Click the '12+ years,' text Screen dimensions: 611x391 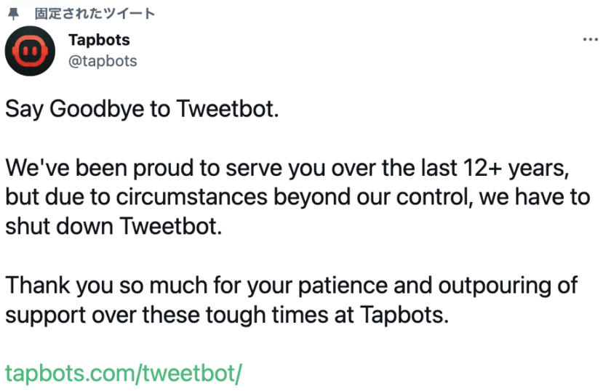click(x=516, y=168)
